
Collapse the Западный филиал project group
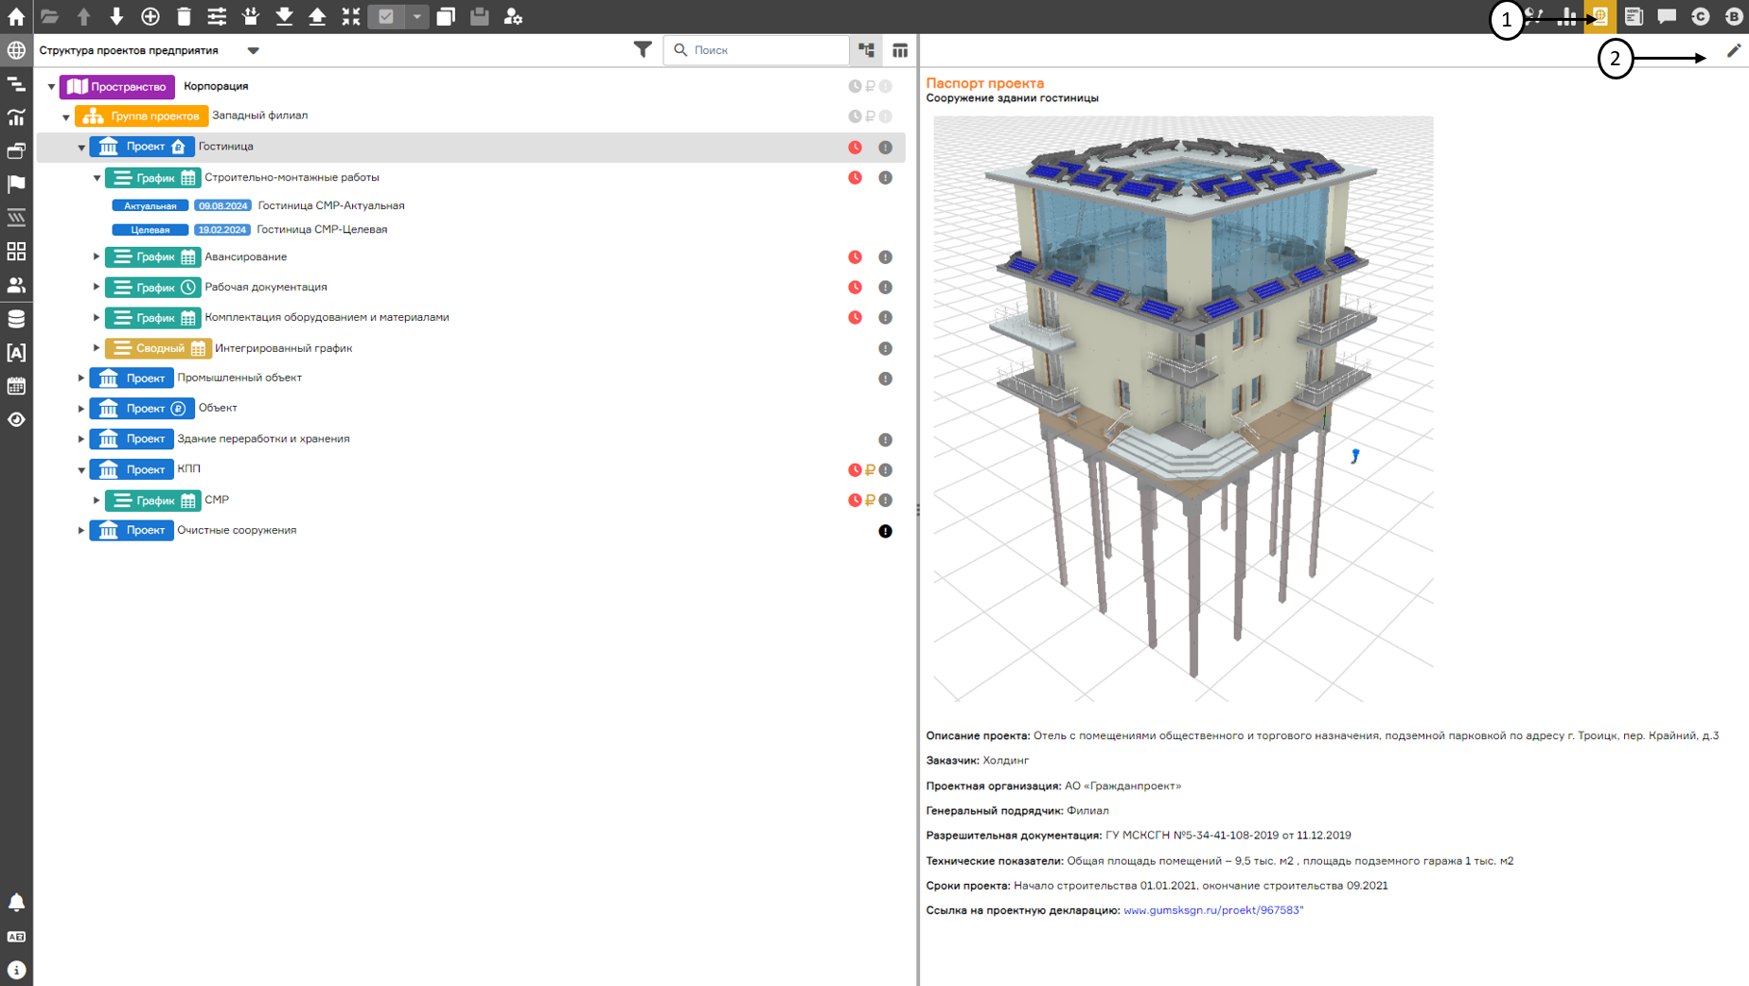(66, 117)
